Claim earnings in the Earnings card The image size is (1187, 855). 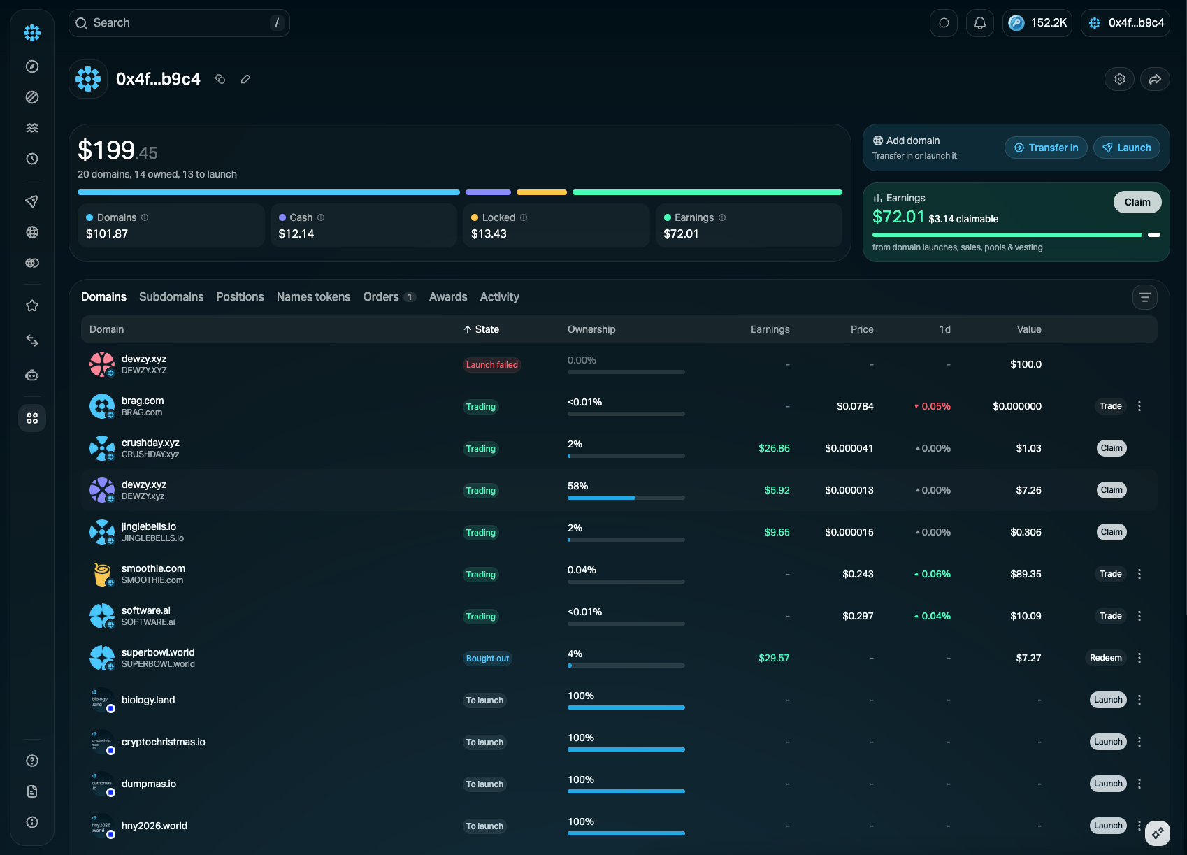[x=1137, y=202]
